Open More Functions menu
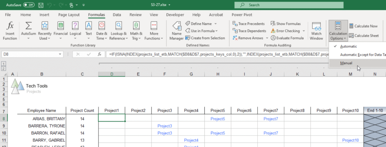Viewport: 386px width, 147px height. point(154,31)
